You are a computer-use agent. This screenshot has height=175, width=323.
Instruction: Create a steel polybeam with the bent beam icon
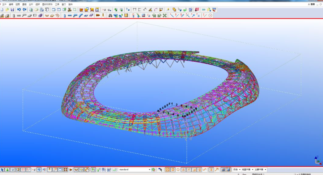pyautogui.click(x=75, y=15)
